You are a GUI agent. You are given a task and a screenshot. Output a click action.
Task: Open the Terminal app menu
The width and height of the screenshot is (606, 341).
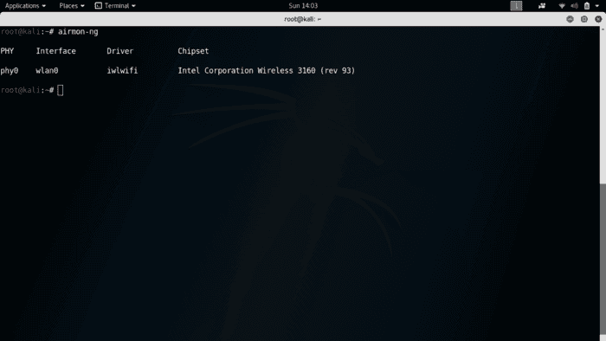click(x=115, y=6)
